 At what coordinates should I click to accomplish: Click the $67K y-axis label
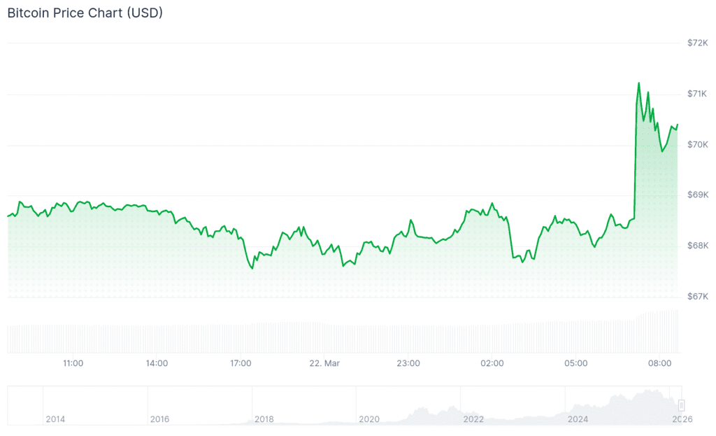tap(697, 297)
